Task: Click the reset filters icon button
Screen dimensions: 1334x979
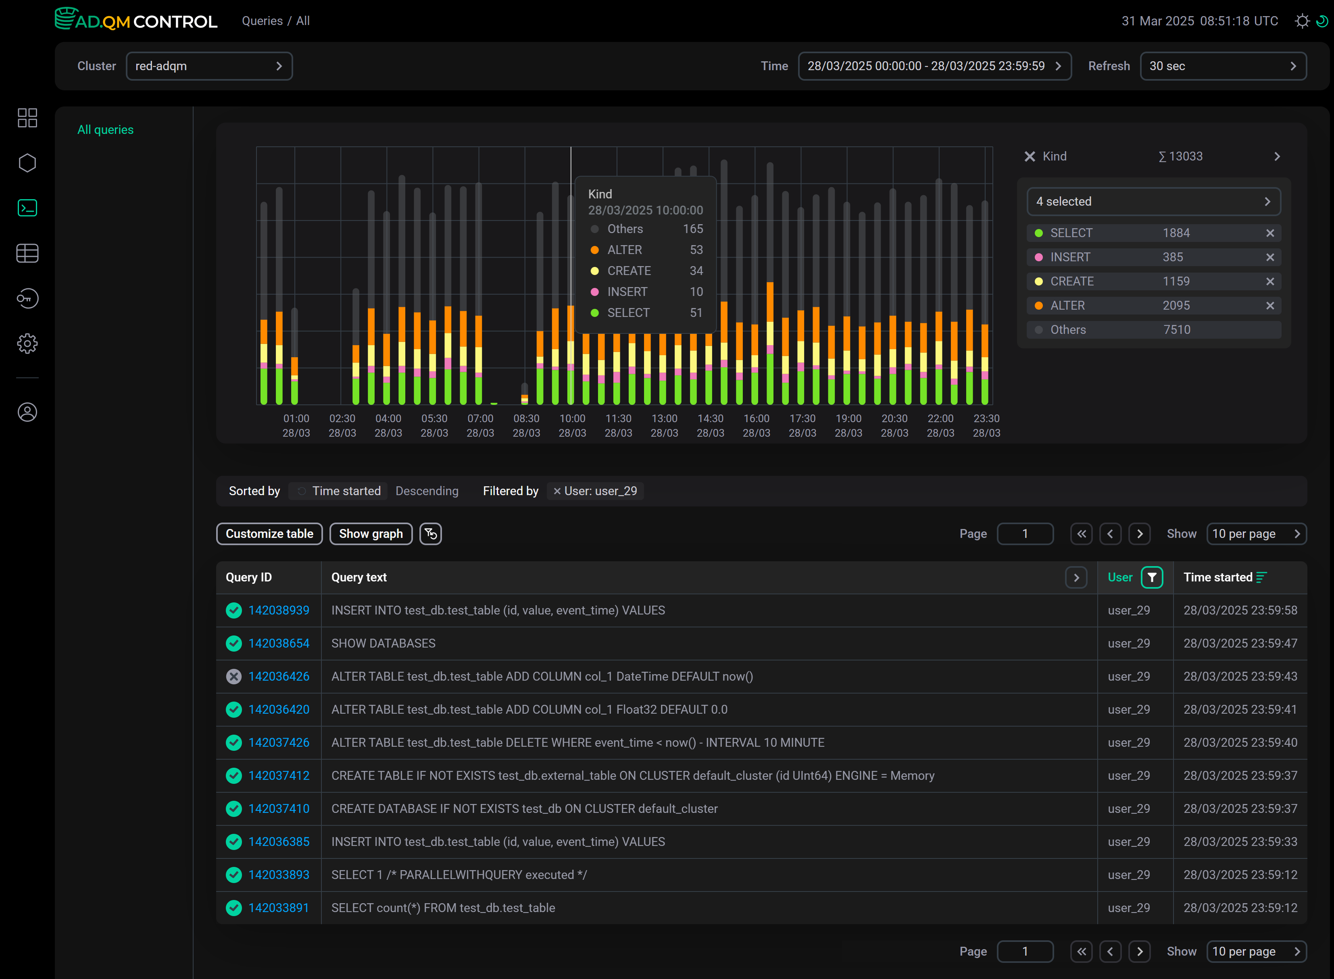Action: click(x=430, y=534)
